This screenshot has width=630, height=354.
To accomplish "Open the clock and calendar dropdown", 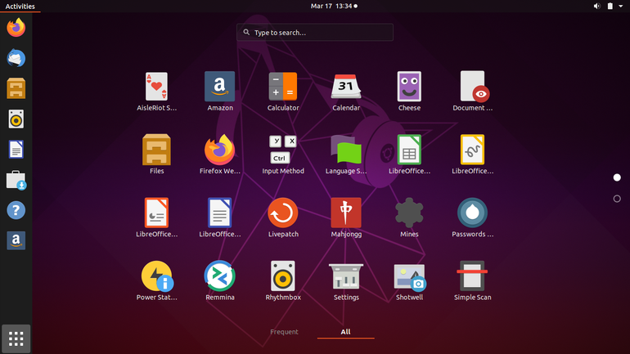I will coord(334,6).
